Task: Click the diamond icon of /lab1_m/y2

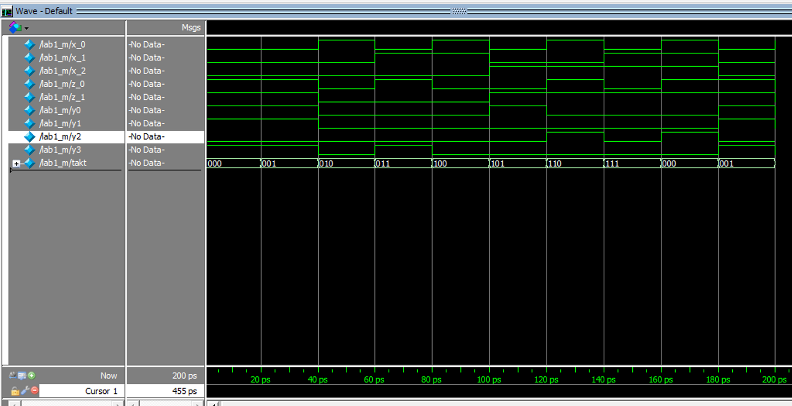Action: 30,136
